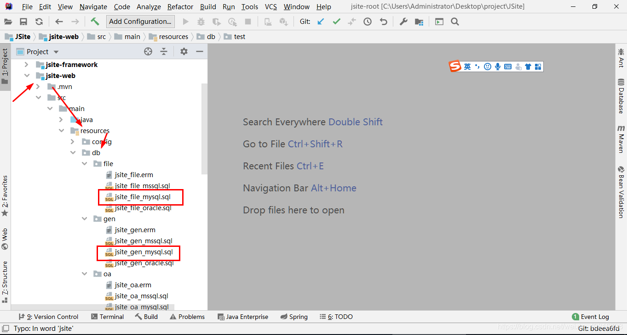Open the Navigate menu
627x335 pixels.
coord(93,6)
